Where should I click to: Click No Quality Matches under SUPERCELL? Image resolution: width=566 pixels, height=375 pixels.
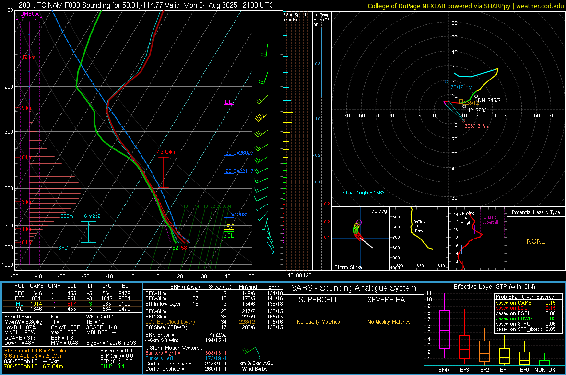[318, 322]
